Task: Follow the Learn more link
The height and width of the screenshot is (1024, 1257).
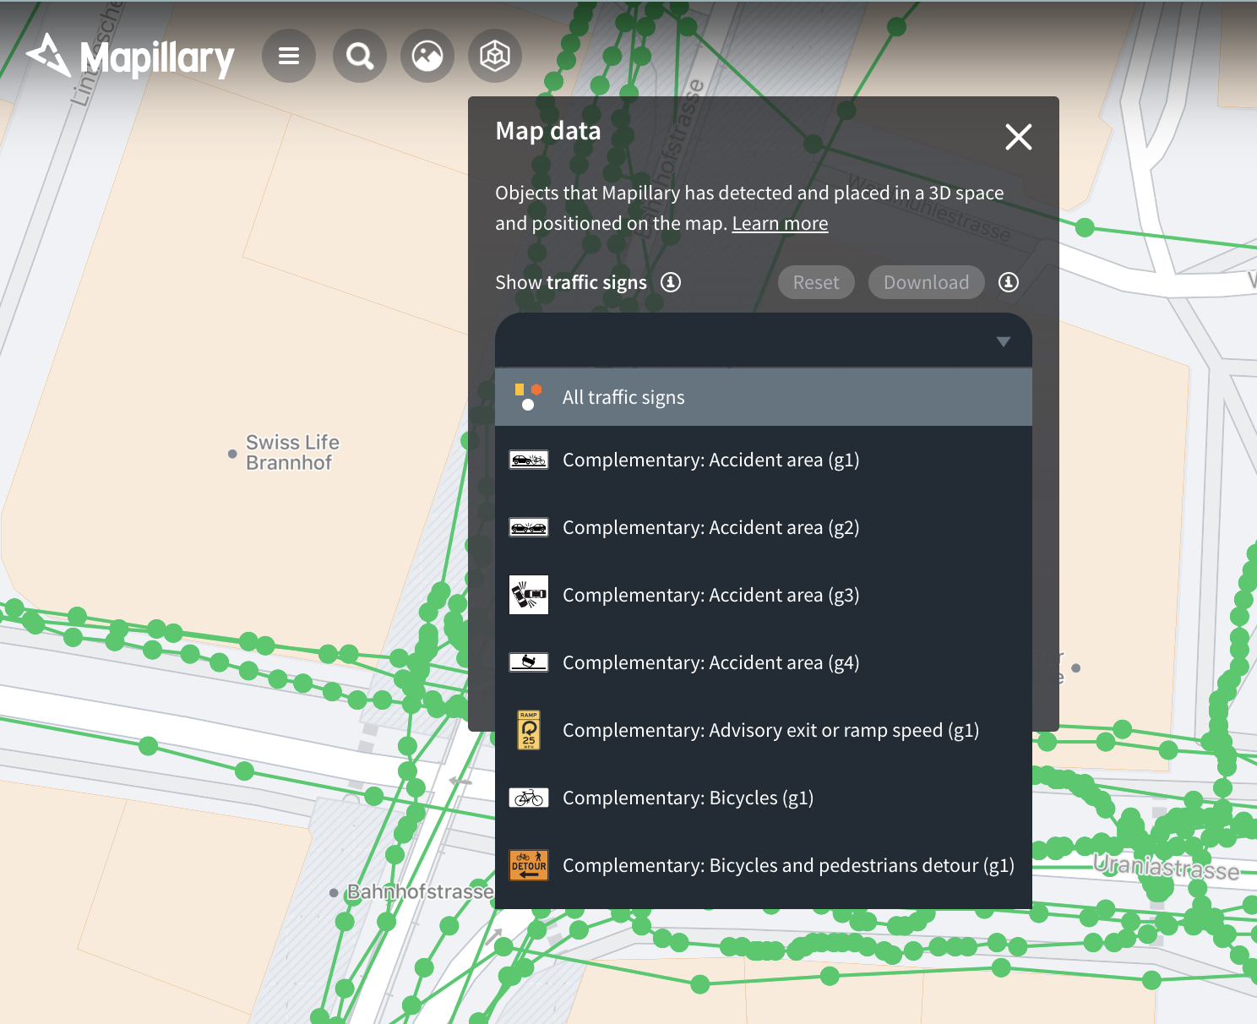Action: (780, 223)
